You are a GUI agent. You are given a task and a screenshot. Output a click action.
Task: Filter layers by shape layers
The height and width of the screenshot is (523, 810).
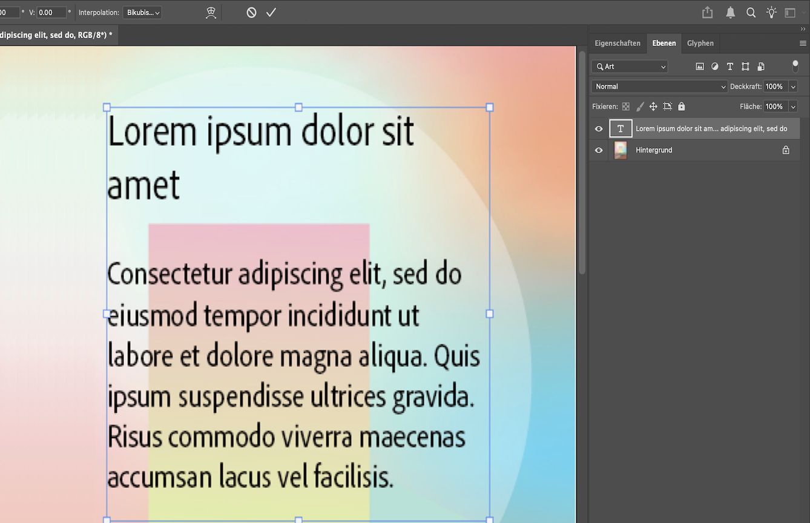pyautogui.click(x=745, y=66)
